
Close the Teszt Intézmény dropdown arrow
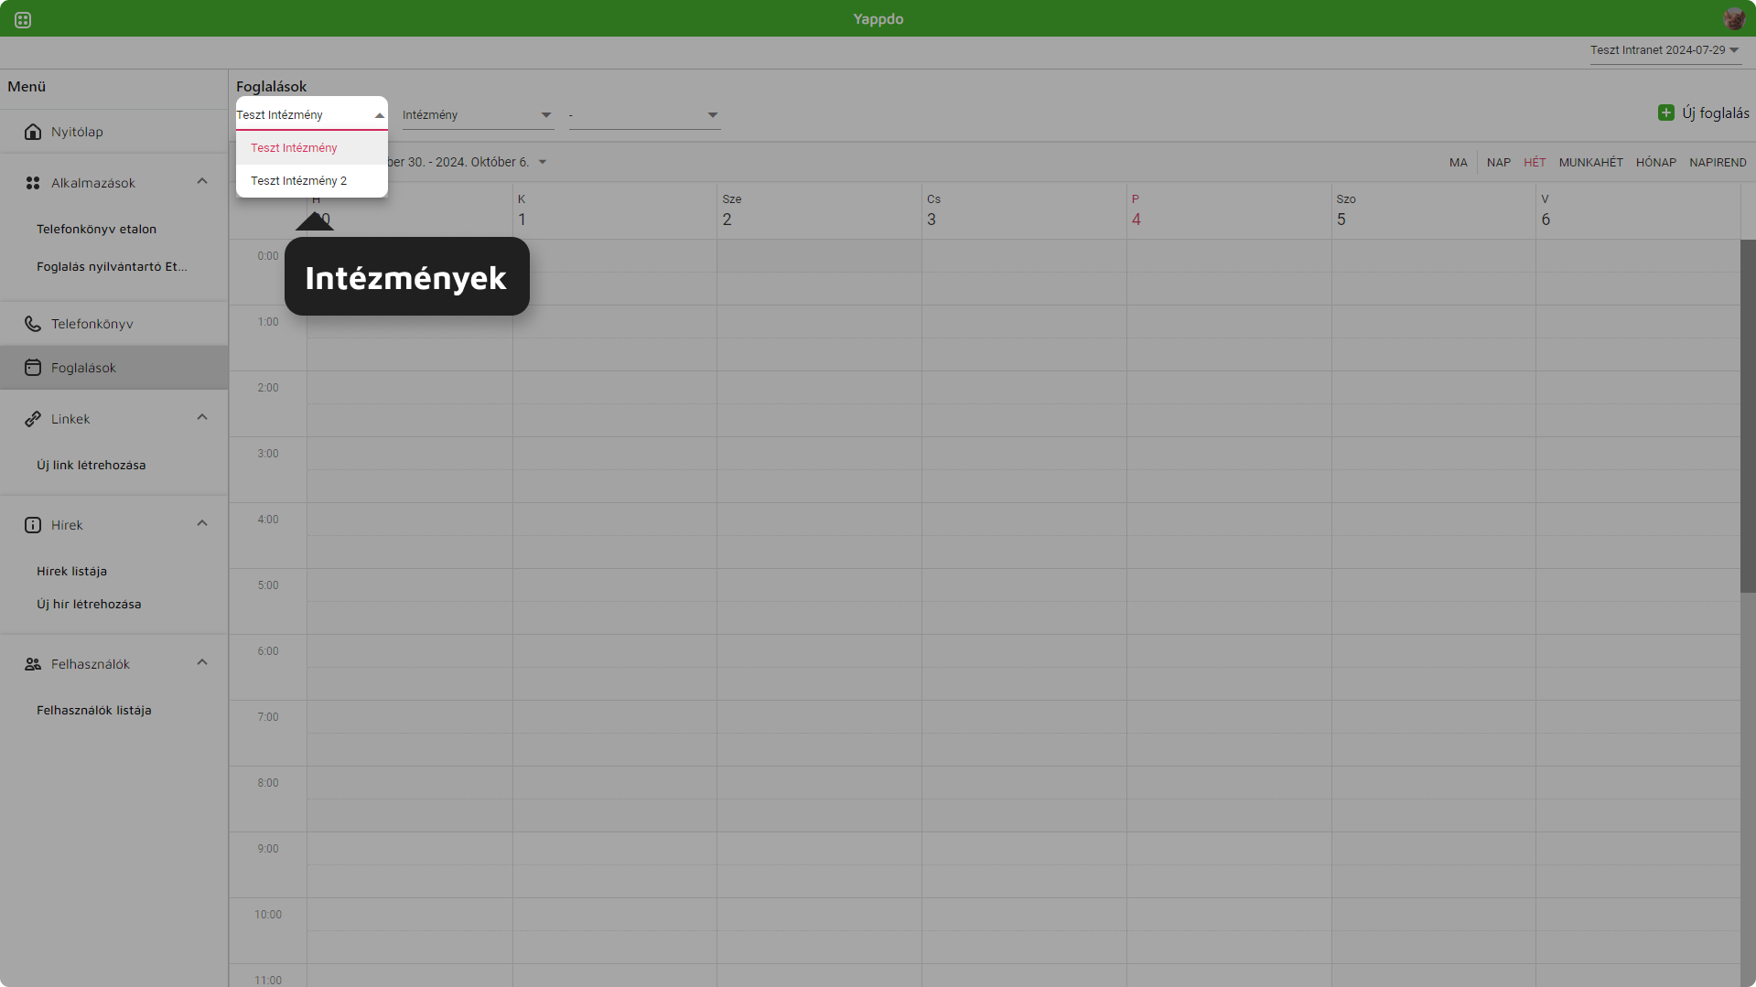(x=379, y=115)
